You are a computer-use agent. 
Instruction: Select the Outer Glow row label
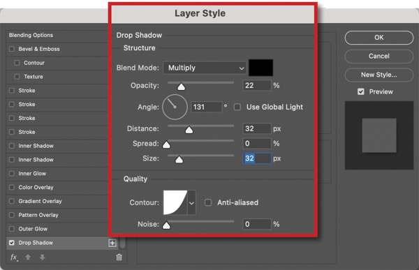click(x=33, y=229)
